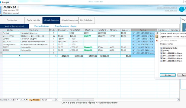The height and width of the screenshot is (108, 186).
Task: Uncheck the (Vacías) filter checkbox
Action: 161,51
